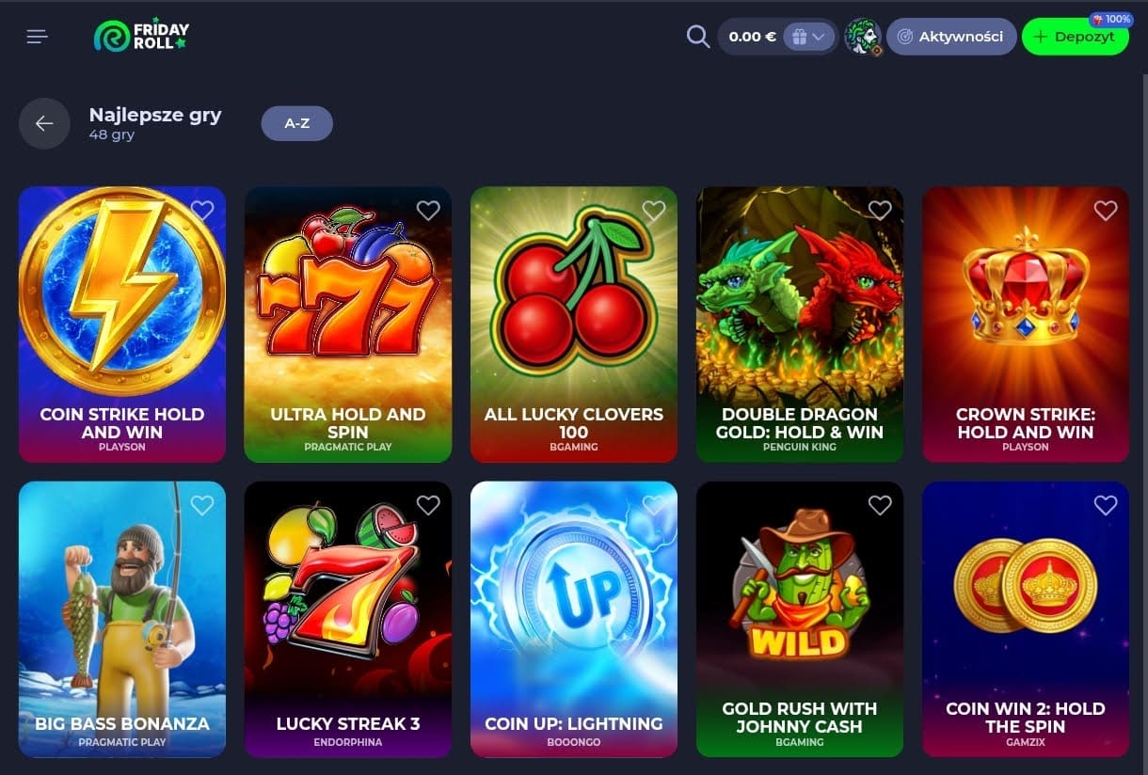Click the green Depozyt button
Screen dimensions: 1148x775
pyautogui.click(x=1076, y=37)
